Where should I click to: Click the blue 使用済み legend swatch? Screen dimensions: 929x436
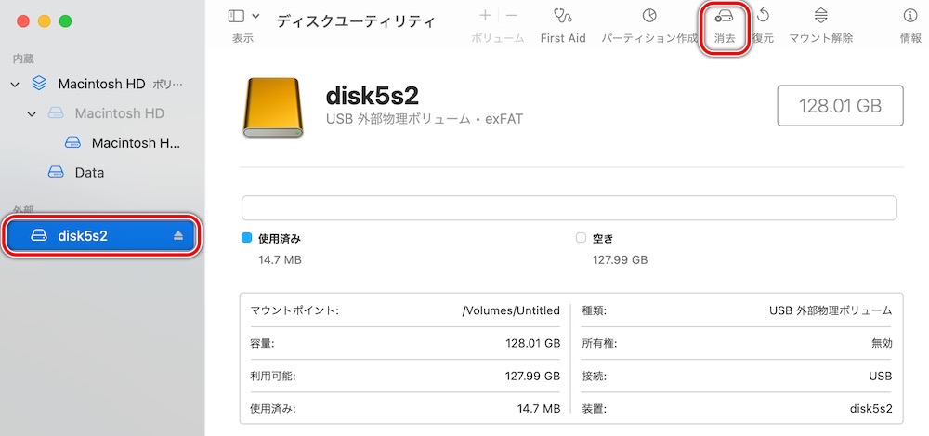click(247, 238)
